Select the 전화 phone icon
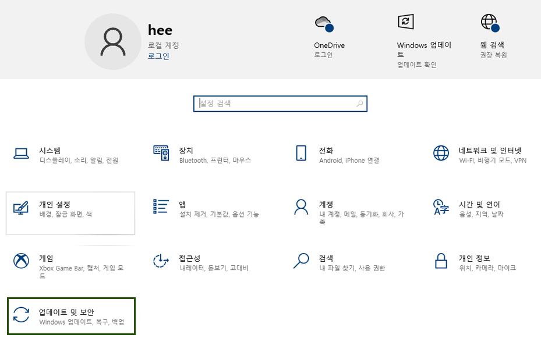This screenshot has width=541, height=338. 301,153
